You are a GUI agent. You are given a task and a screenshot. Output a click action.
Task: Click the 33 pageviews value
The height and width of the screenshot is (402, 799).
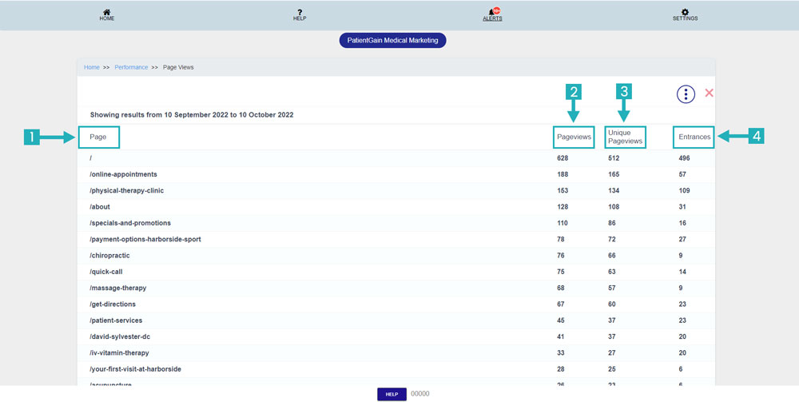click(561, 353)
